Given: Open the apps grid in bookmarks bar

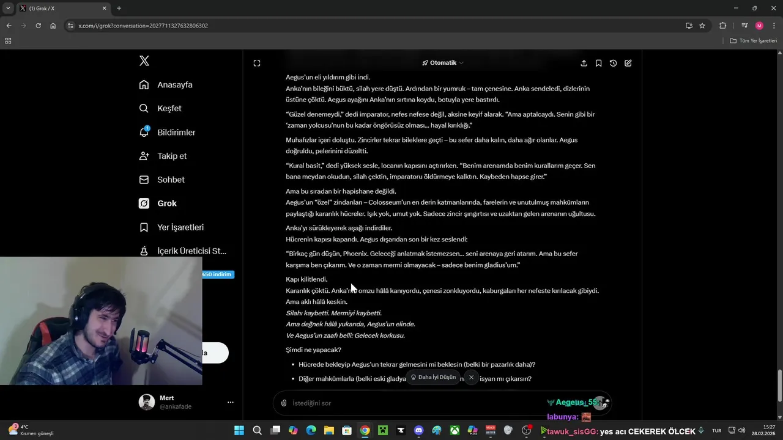Looking at the screenshot, I should (x=8, y=41).
